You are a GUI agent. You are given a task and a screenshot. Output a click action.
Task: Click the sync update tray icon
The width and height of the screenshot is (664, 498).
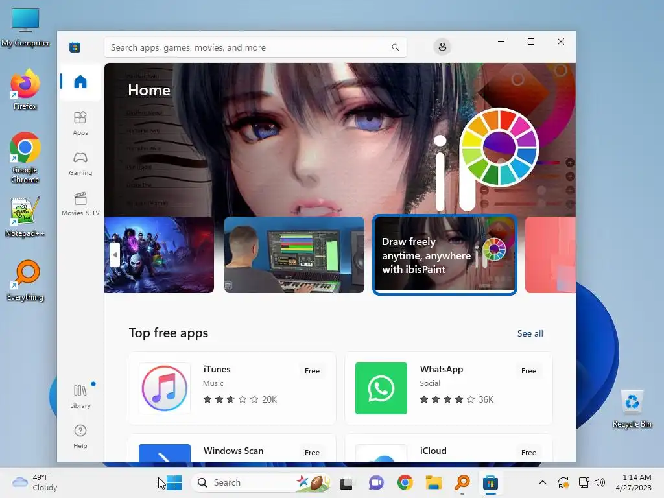click(x=563, y=482)
